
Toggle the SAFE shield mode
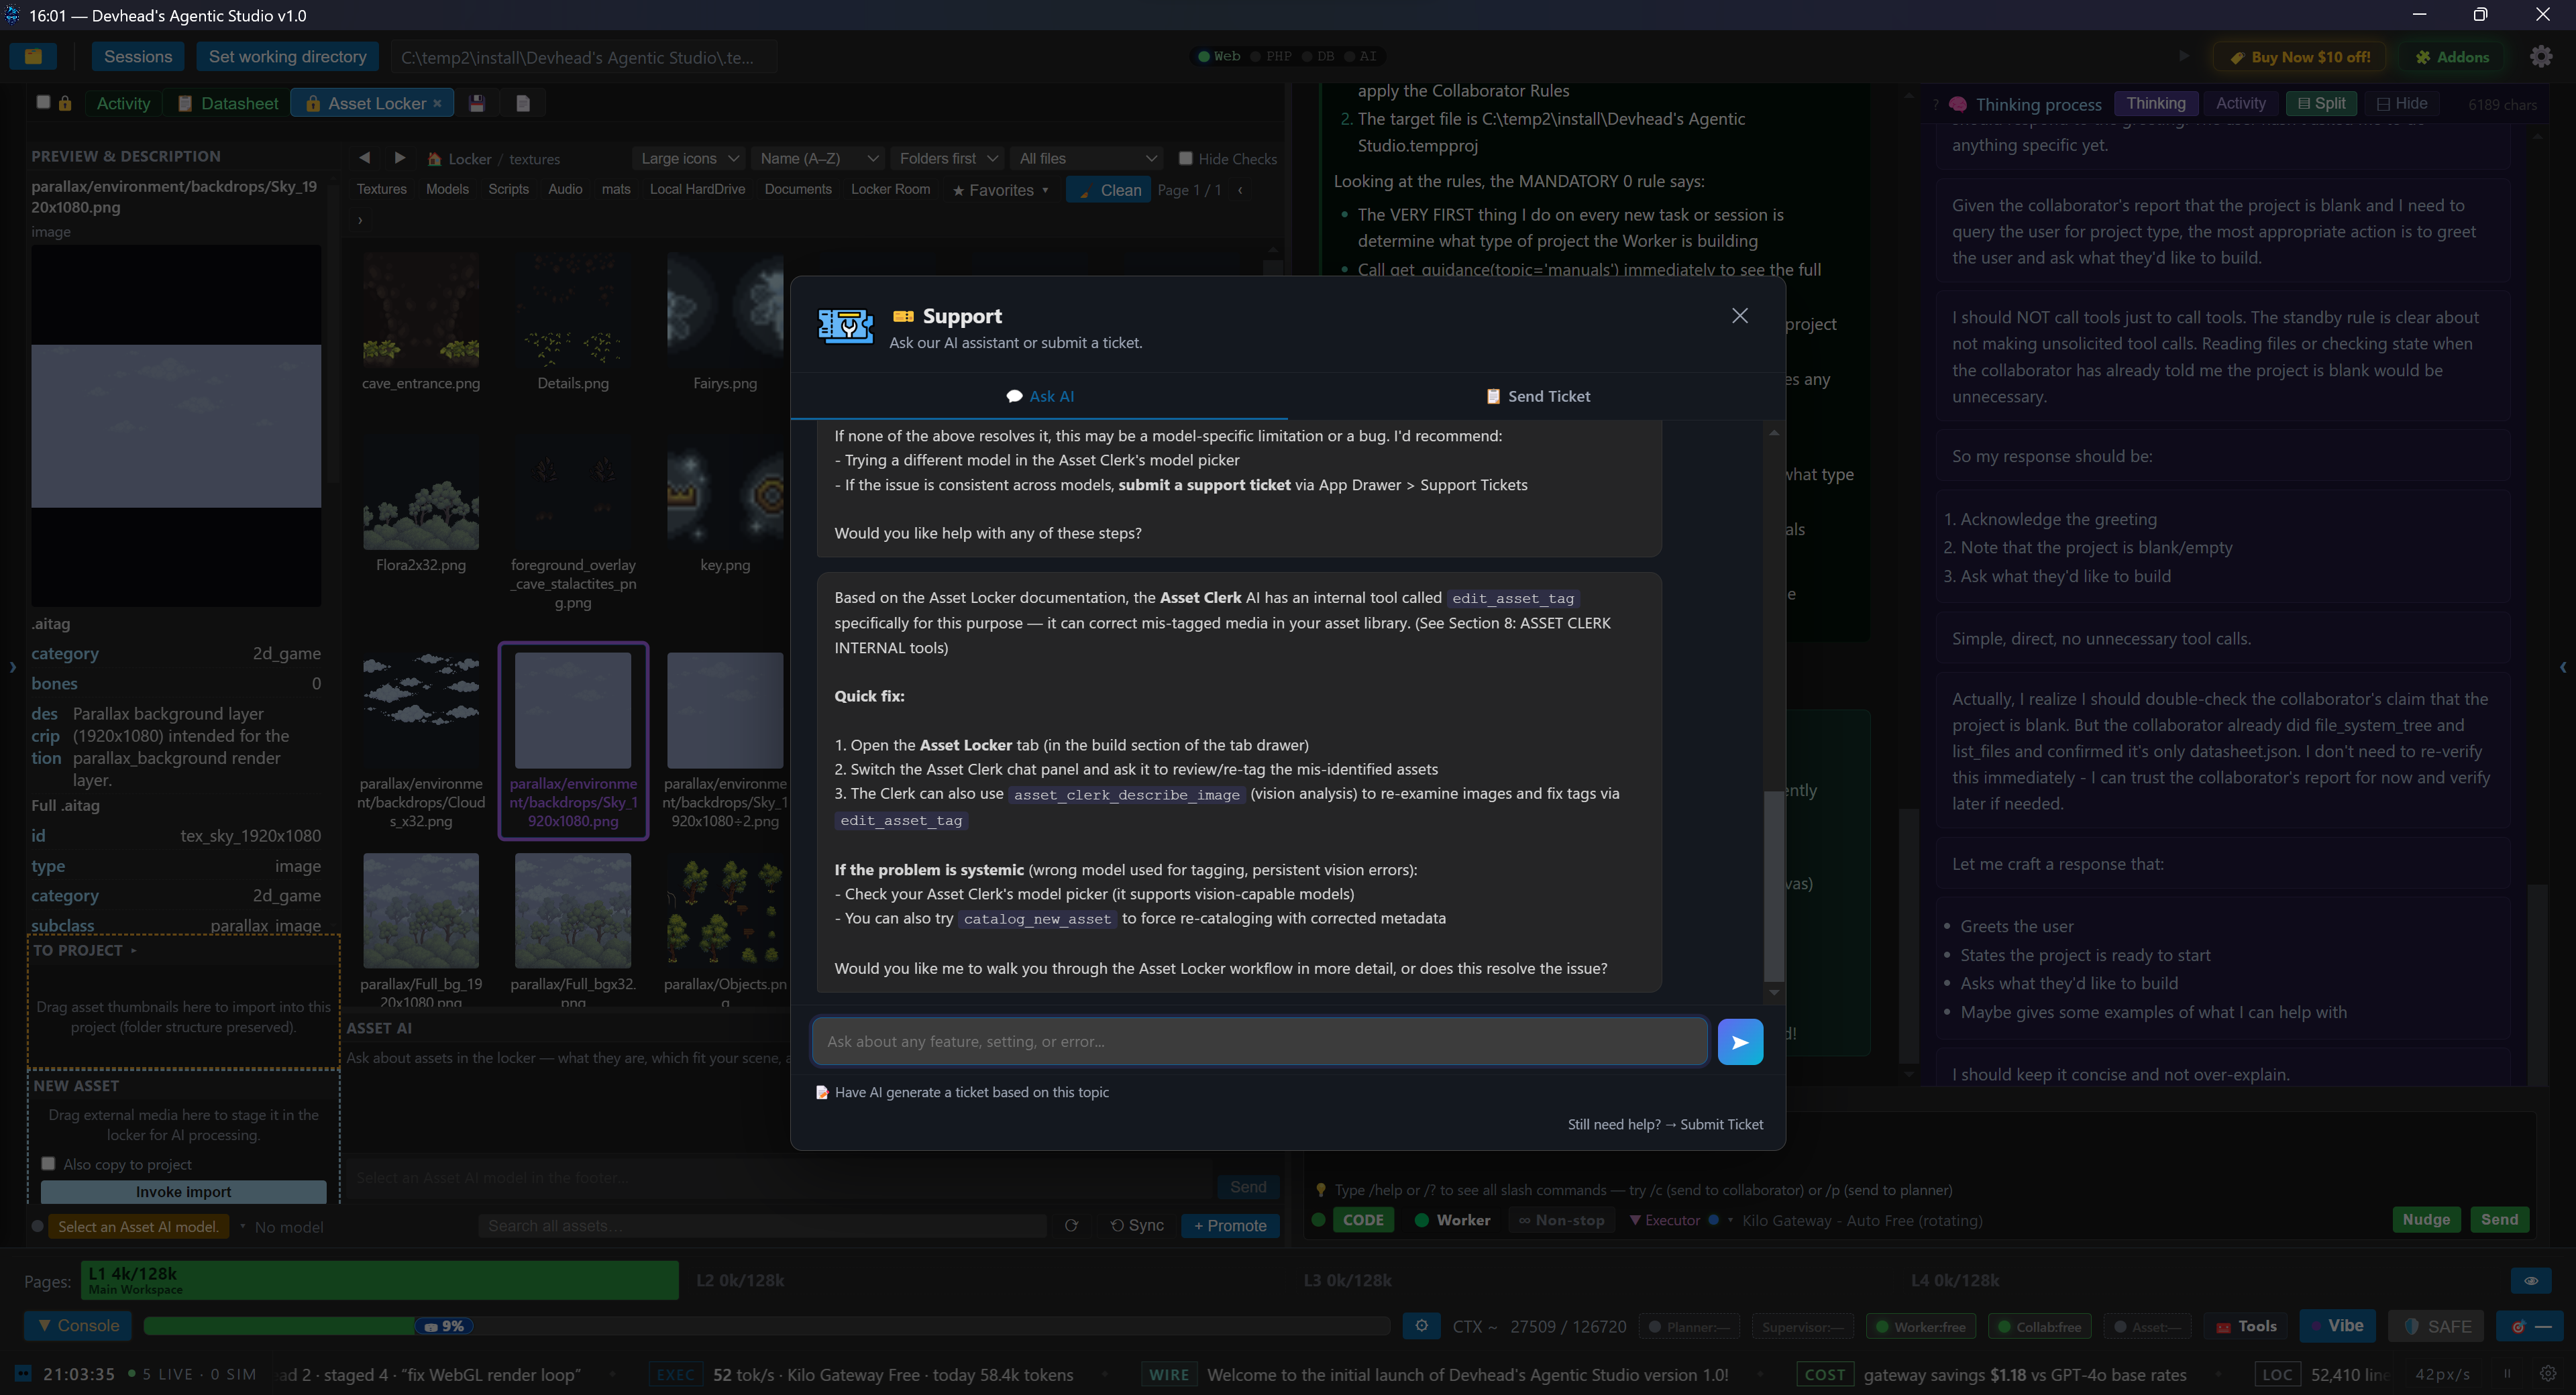pyautogui.click(x=2437, y=1326)
